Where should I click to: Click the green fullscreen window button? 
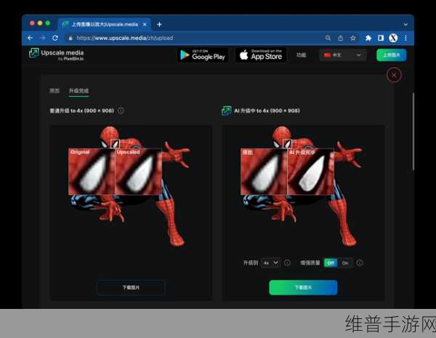point(47,23)
